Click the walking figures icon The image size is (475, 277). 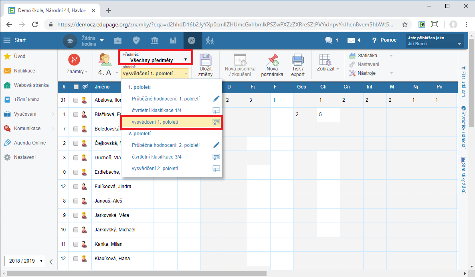(x=210, y=40)
